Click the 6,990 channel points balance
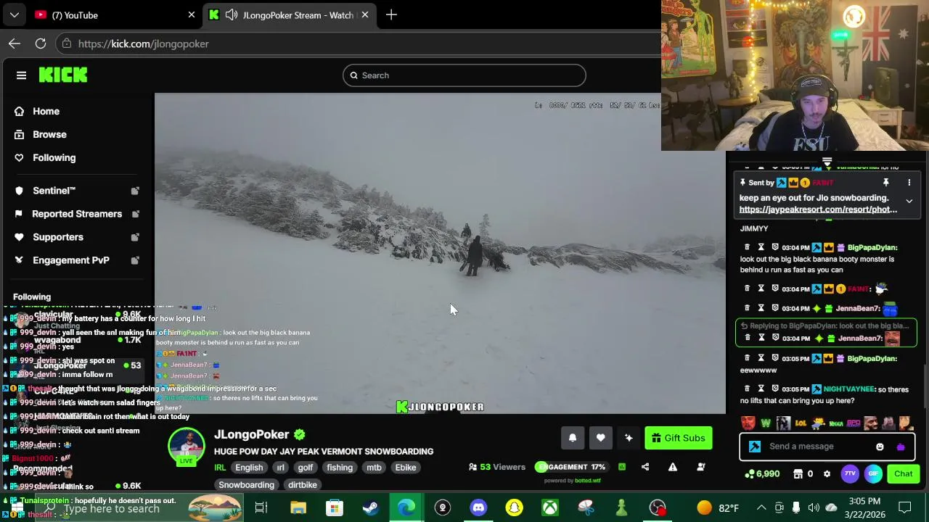Viewport: 929px width, 522px height. [762, 474]
